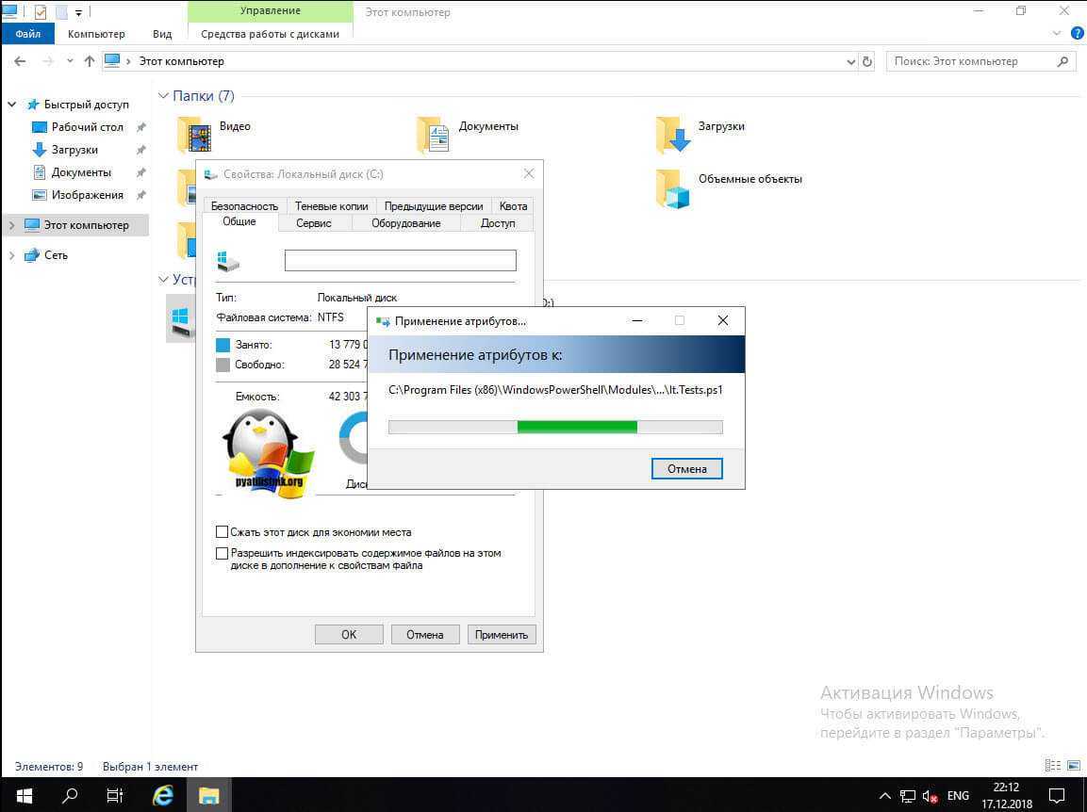The image size is (1087, 812).
Task: Click the back navigation arrow
Action: [20, 61]
